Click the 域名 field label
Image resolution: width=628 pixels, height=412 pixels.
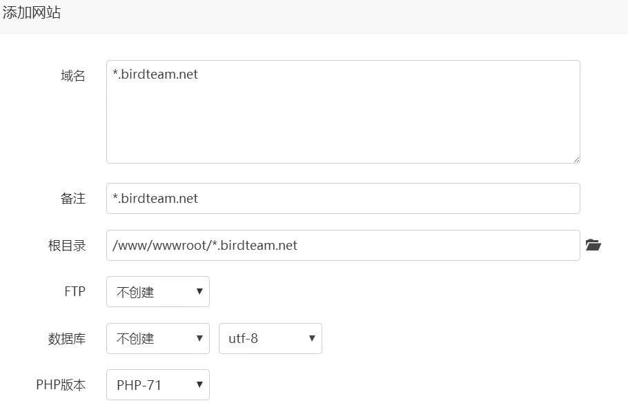click(73, 76)
